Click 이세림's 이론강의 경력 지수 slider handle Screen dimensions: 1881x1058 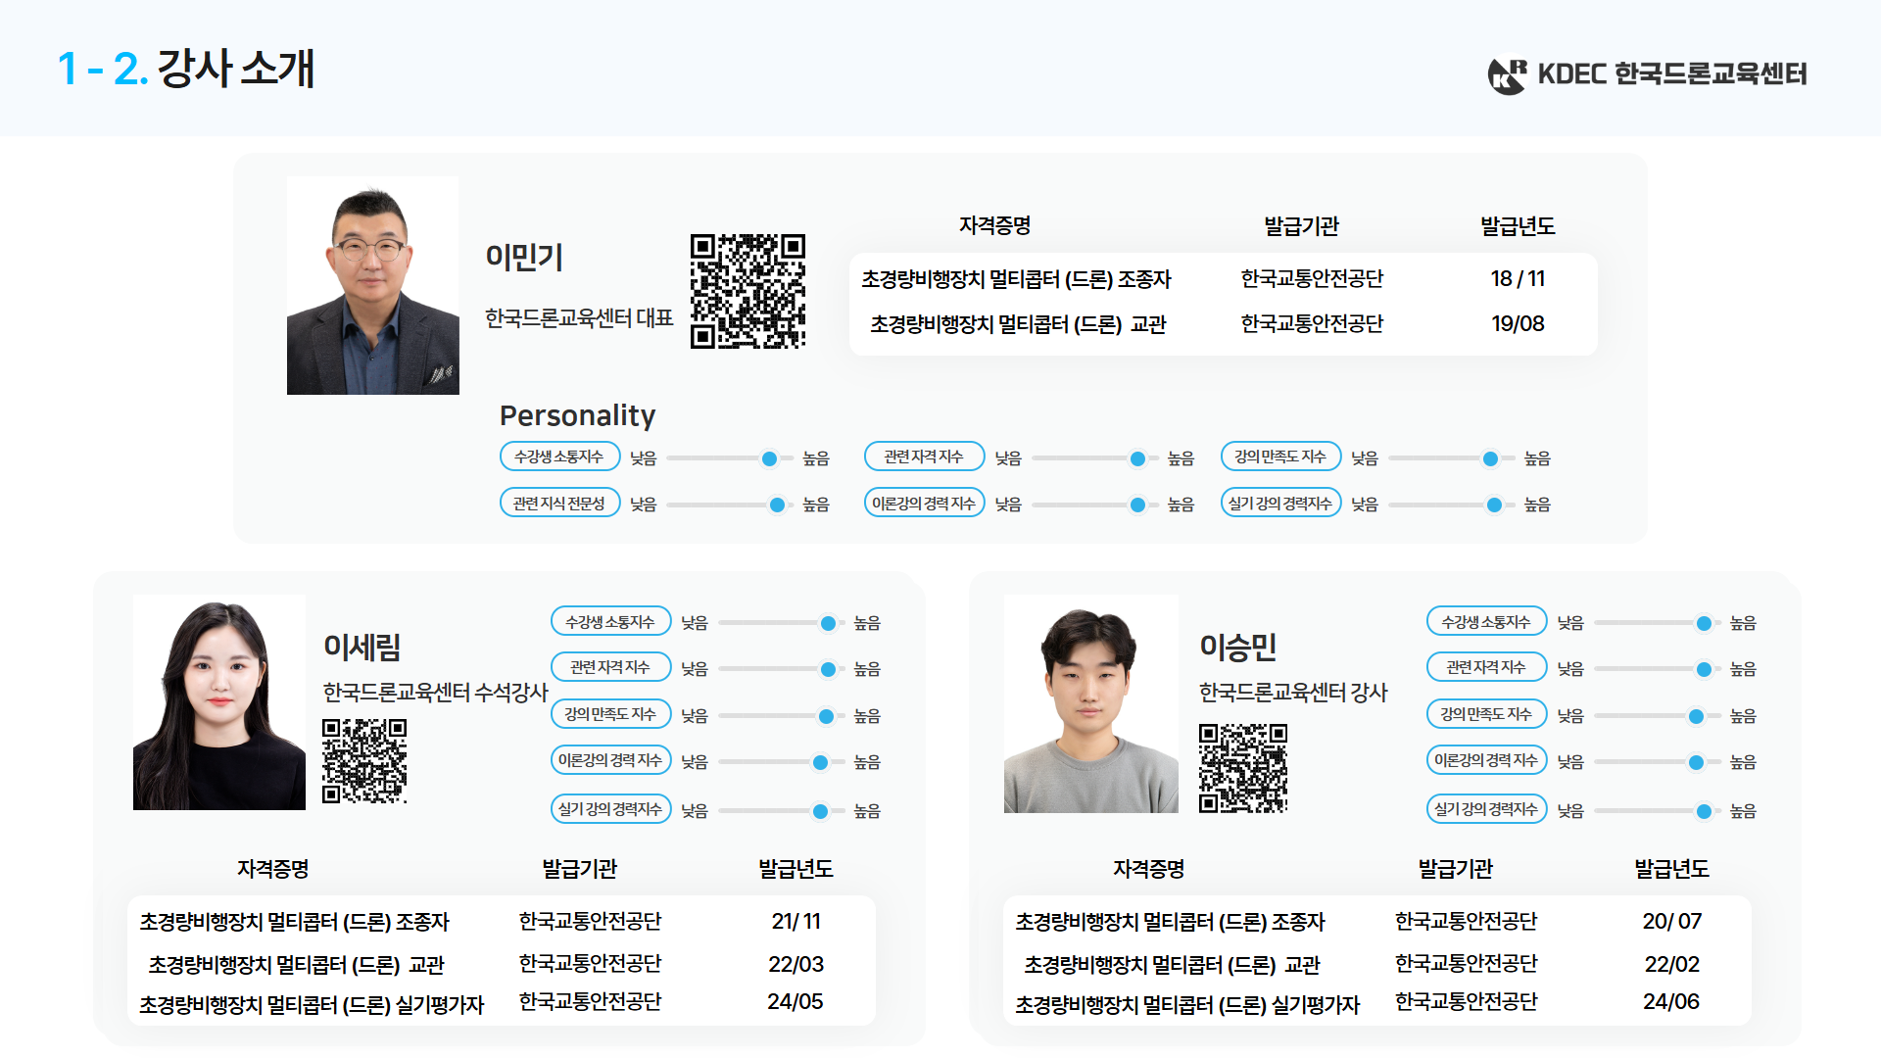[x=820, y=762]
